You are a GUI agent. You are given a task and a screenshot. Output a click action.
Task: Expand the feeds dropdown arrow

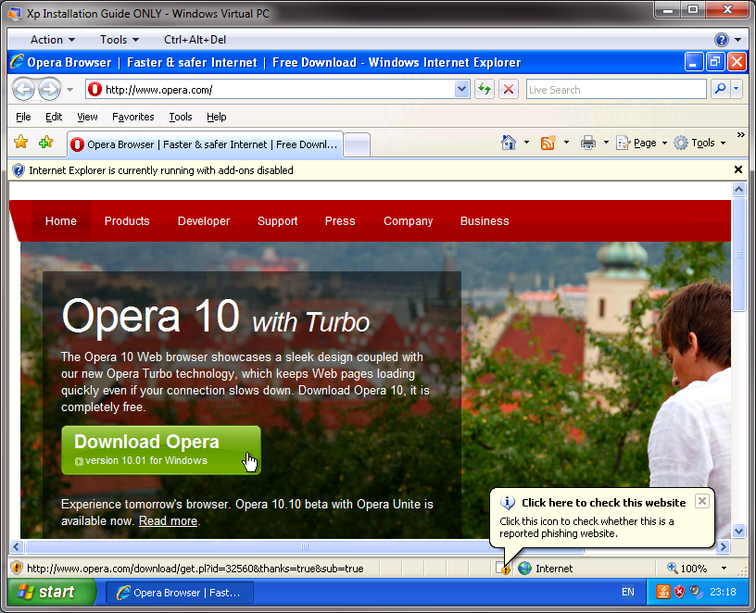point(566,143)
